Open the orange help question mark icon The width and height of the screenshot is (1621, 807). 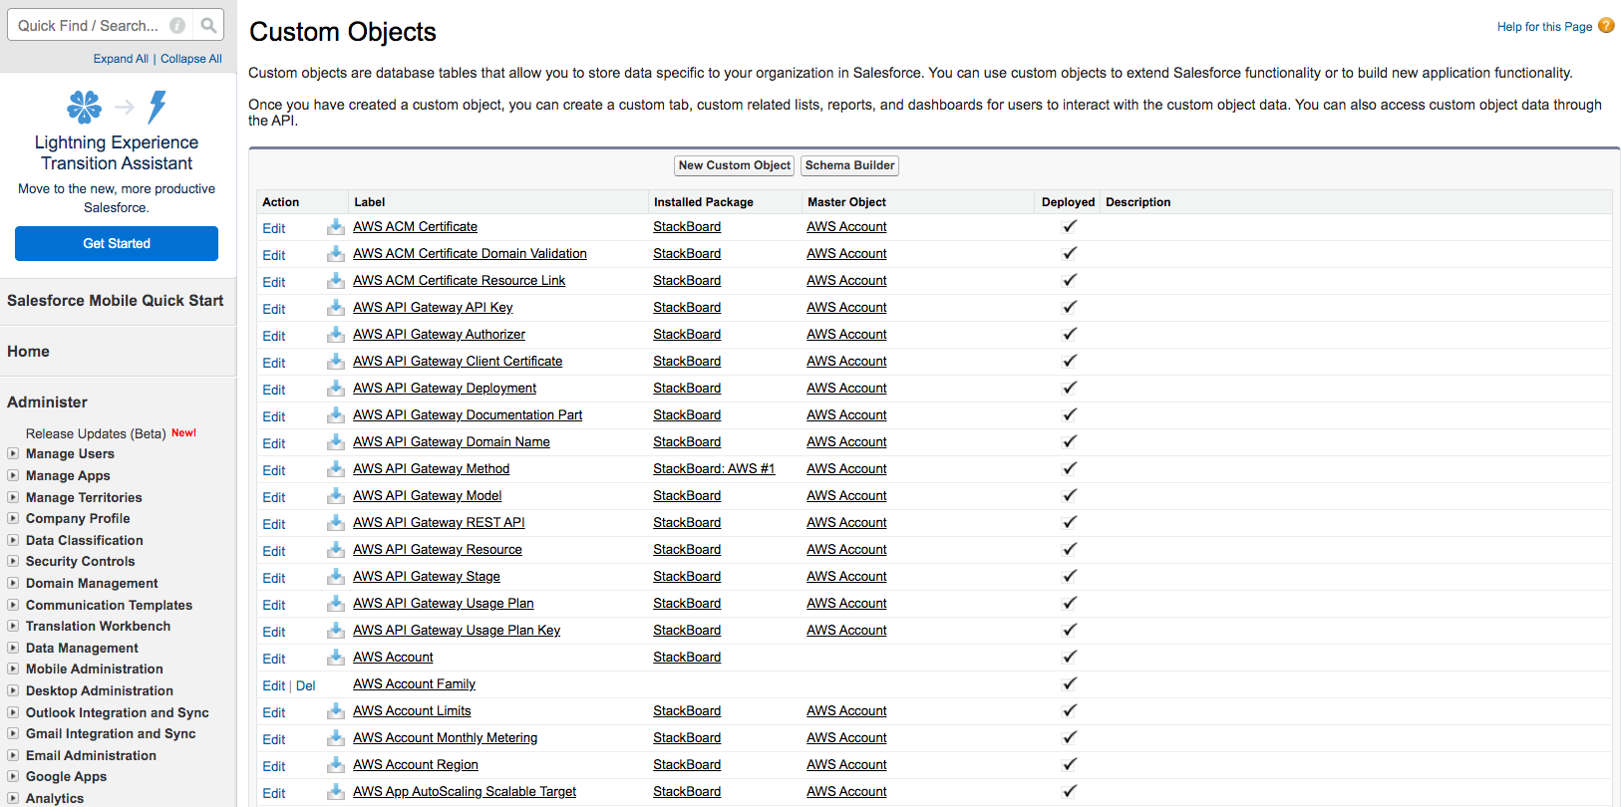[x=1606, y=26]
